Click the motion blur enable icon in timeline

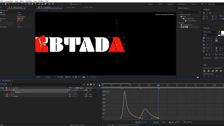pos(94,85)
